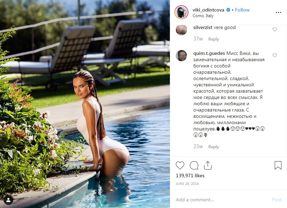Click the Post comment button
This screenshot has width=287, height=208.
[277, 200]
